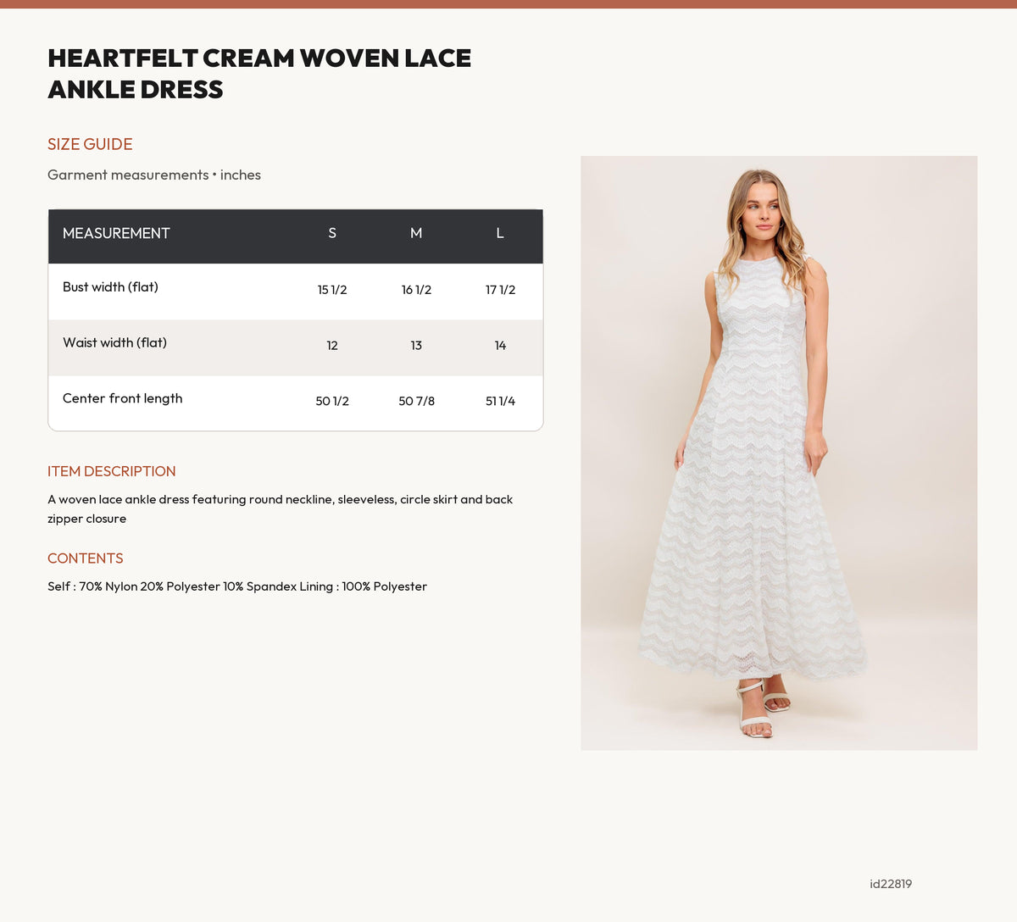Click center front length value 51 1/4
1017x922 pixels.
500,401
